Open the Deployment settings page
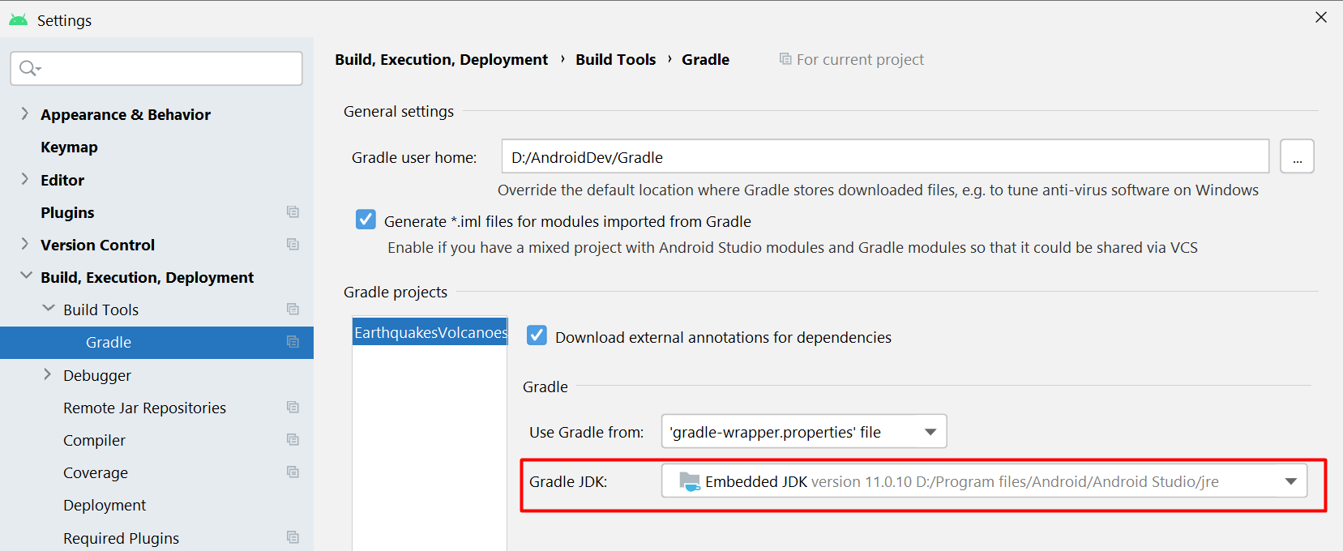This screenshot has height=551, width=1343. point(105,505)
